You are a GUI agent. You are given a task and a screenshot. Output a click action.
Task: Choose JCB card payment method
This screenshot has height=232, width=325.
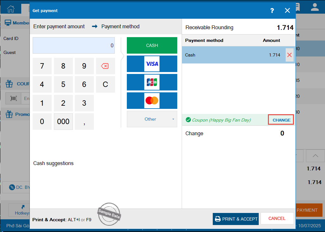point(152,82)
